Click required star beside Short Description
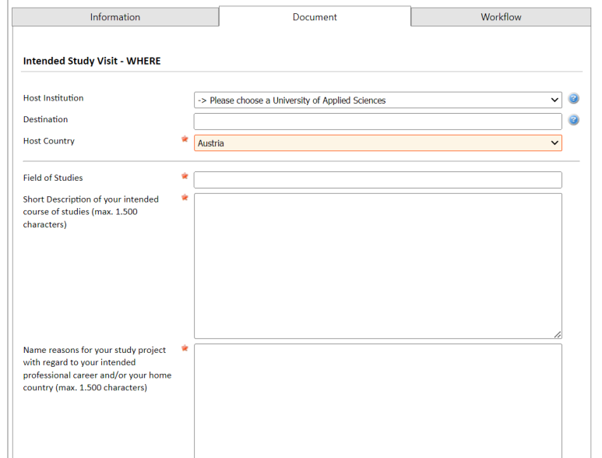The width and height of the screenshot is (602, 458). tap(185, 197)
